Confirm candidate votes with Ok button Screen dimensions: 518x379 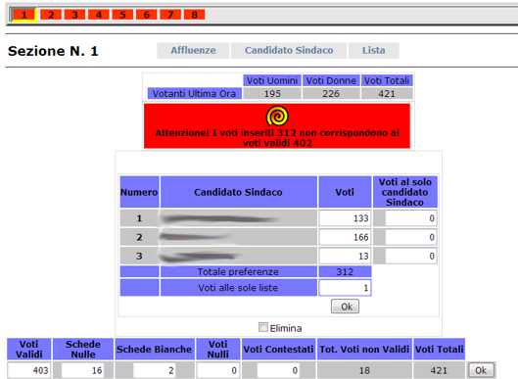[x=345, y=307]
